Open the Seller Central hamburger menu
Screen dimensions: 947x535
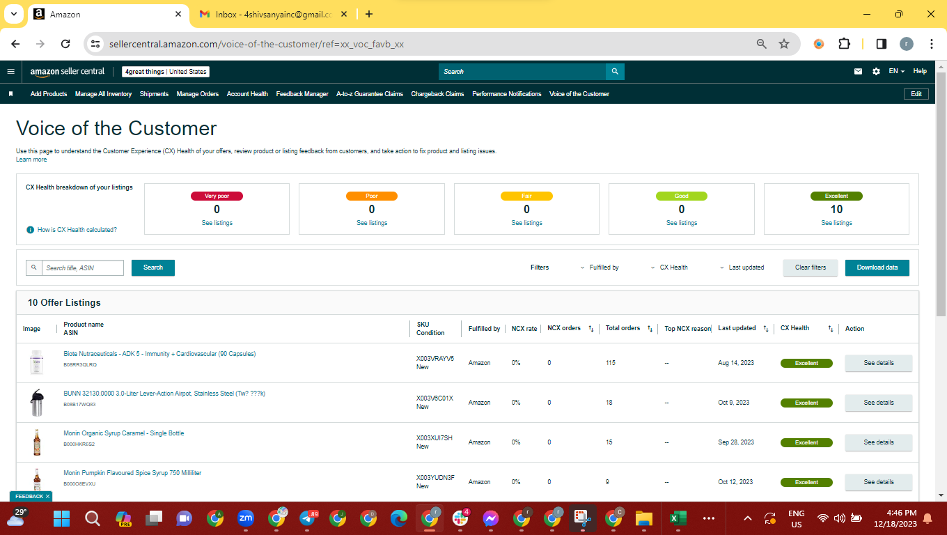(x=10, y=71)
